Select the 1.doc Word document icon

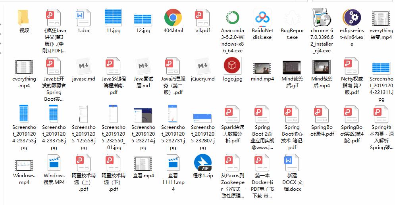coord(83,17)
